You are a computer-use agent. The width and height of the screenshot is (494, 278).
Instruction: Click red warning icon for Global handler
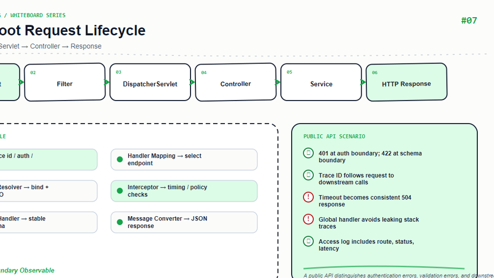[x=308, y=219]
